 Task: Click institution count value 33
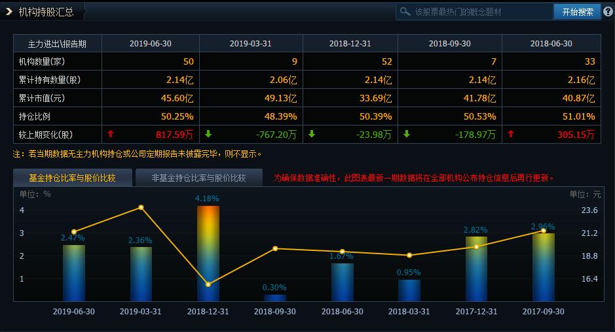(590, 61)
